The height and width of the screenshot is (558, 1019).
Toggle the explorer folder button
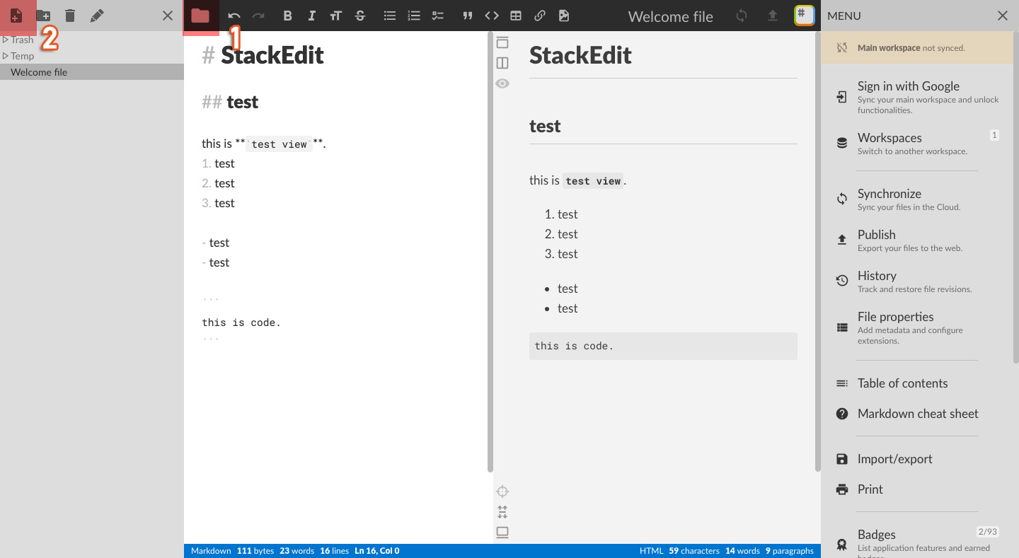click(x=200, y=16)
